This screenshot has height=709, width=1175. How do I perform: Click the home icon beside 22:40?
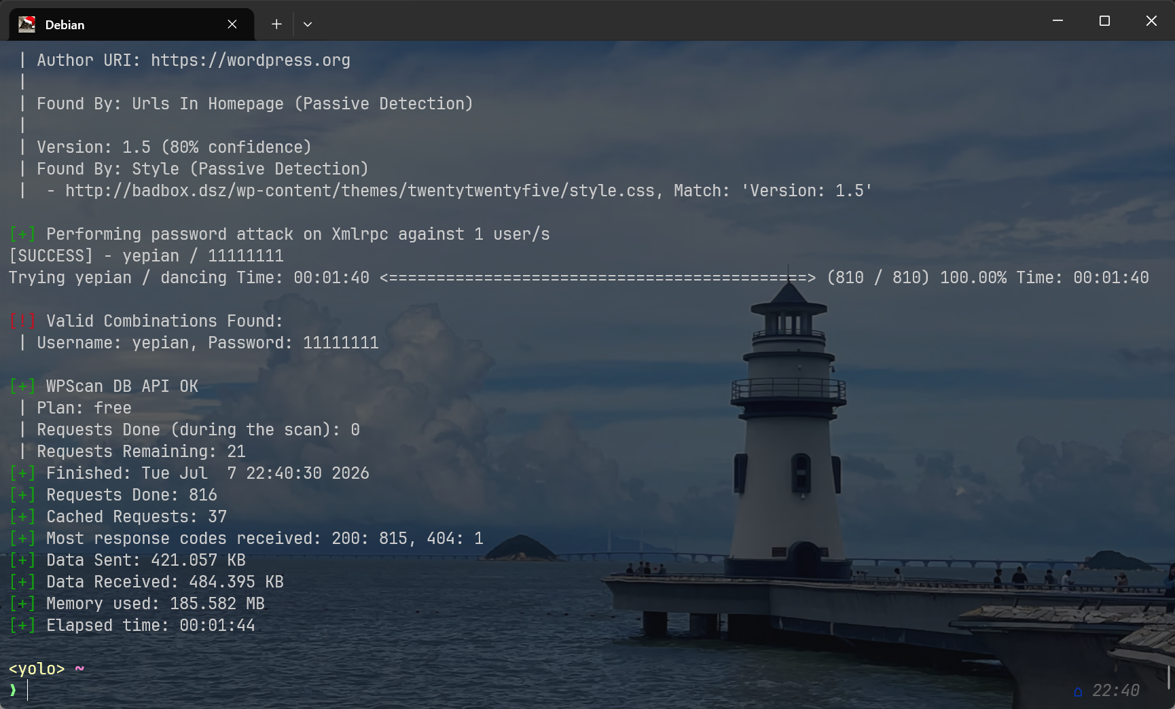coord(1078,691)
